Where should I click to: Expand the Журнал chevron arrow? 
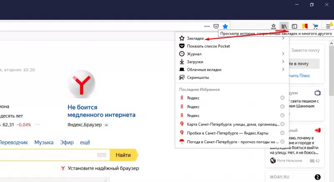coord(283,54)
